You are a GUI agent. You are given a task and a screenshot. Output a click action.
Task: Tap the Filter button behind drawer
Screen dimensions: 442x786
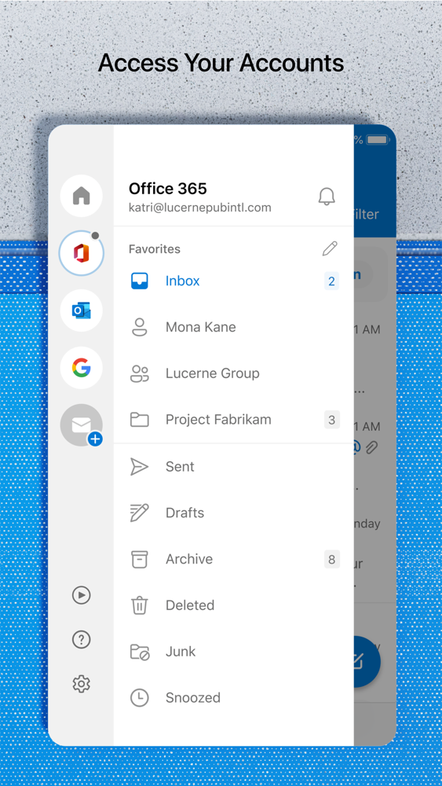(366, 215)
